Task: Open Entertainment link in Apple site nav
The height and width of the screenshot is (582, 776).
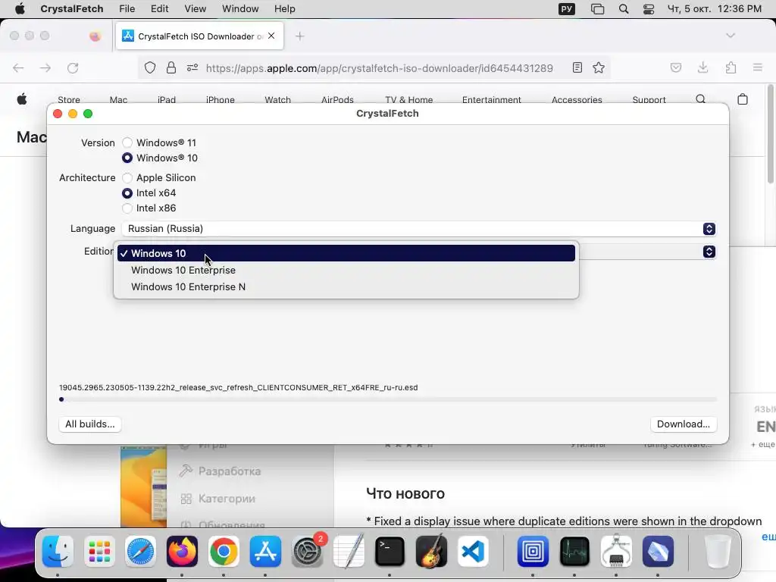Action: coord(491,99)
